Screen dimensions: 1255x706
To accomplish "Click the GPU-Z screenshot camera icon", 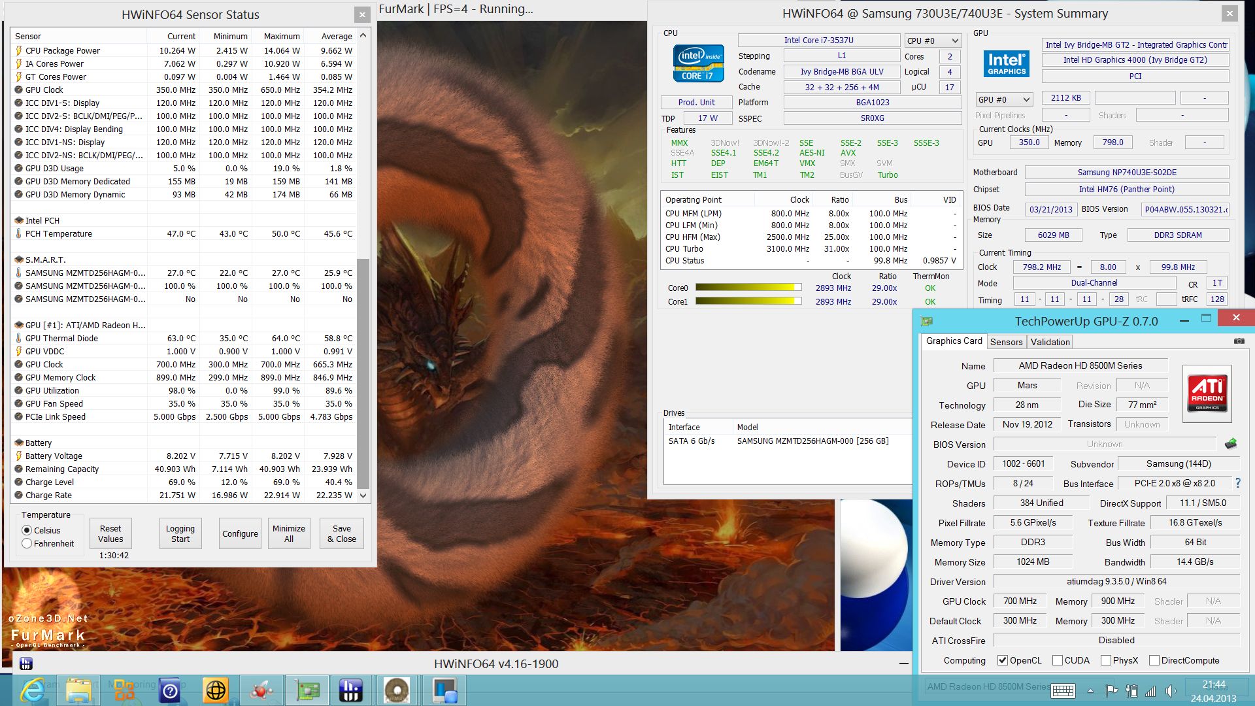I will coord(1239,341).
